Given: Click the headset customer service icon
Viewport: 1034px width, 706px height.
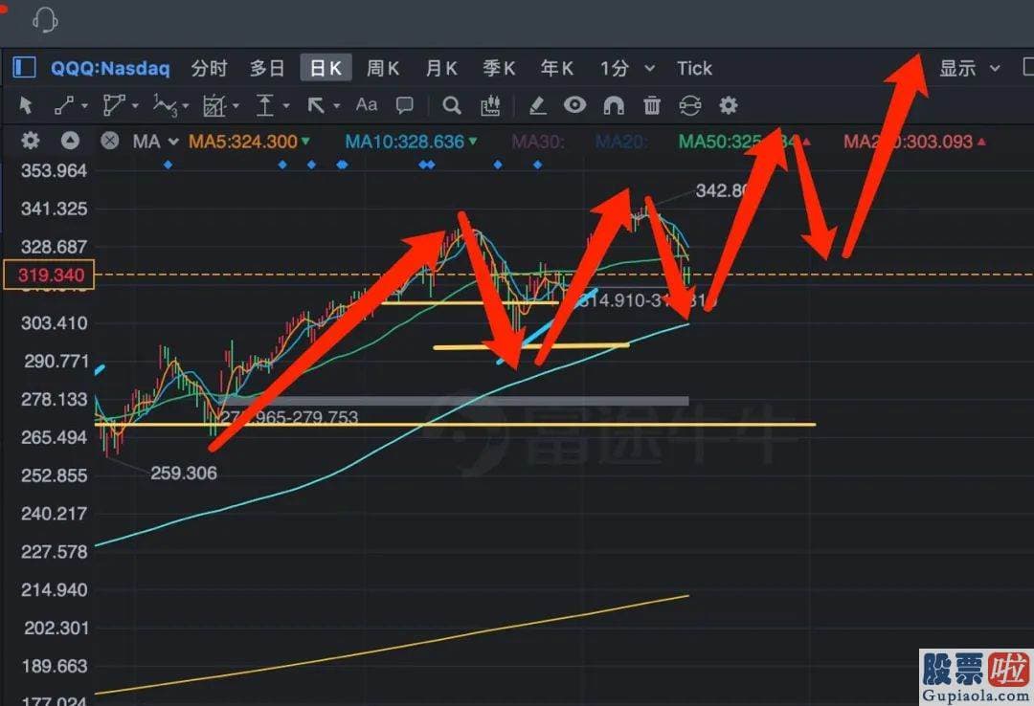Looking at the screenshot, I should point(45,20).
